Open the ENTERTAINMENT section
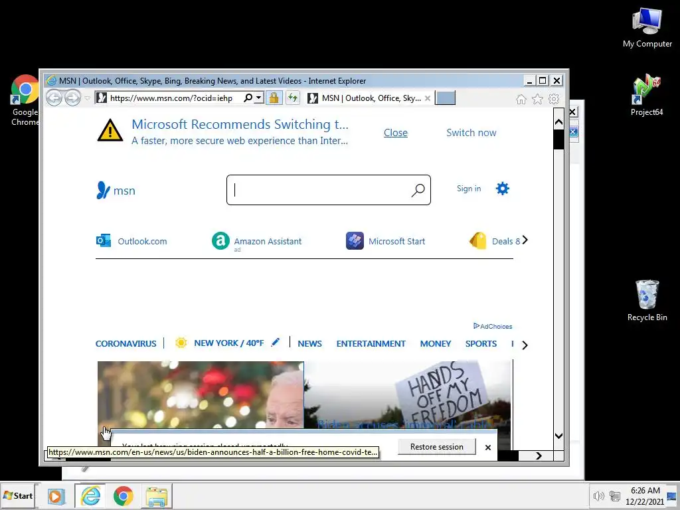The image size is (680, 510). (371, 343)
